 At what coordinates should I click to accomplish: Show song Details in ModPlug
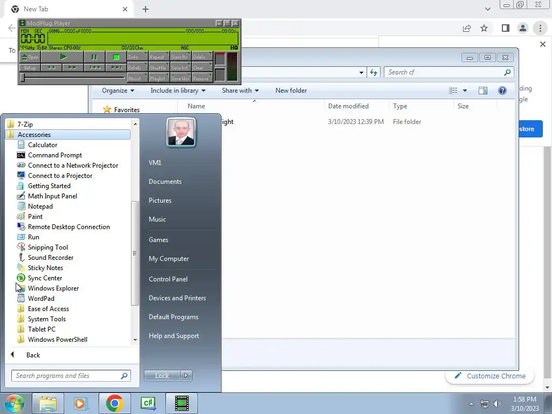(x=137, y=67)
